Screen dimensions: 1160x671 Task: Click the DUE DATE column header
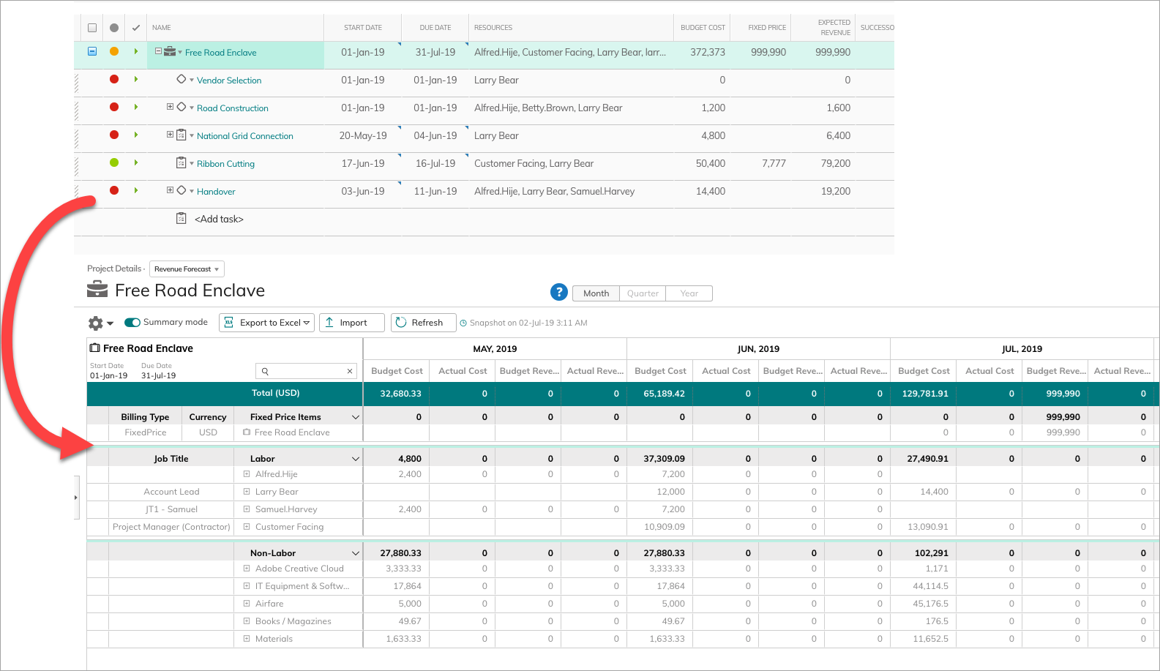pyautogui.click(x=435, y=28)
